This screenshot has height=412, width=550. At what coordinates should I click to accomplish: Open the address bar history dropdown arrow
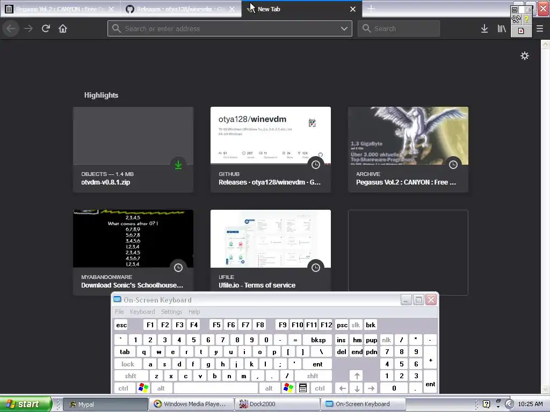tap(344, 28)
